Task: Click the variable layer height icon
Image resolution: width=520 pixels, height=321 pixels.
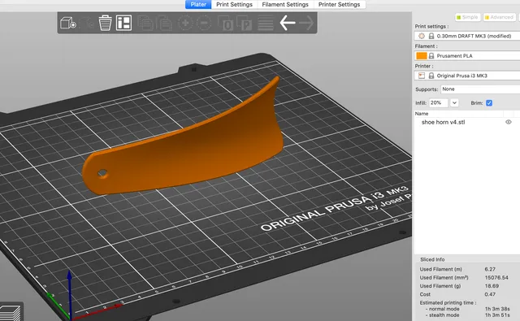Action: [266, 23]
